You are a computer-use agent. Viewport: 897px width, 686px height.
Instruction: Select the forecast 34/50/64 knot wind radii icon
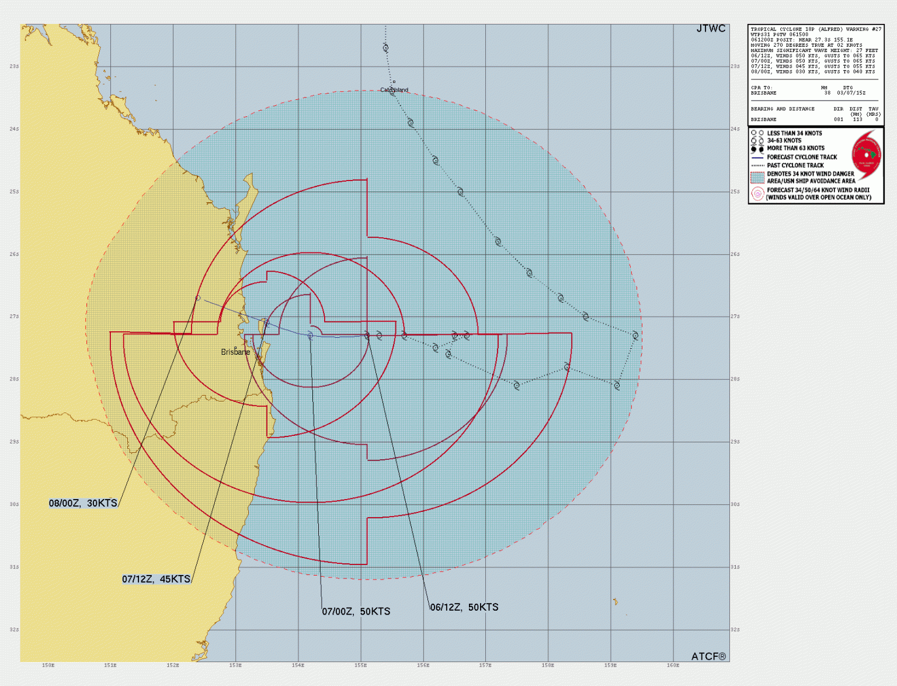[x=757, y=193]
